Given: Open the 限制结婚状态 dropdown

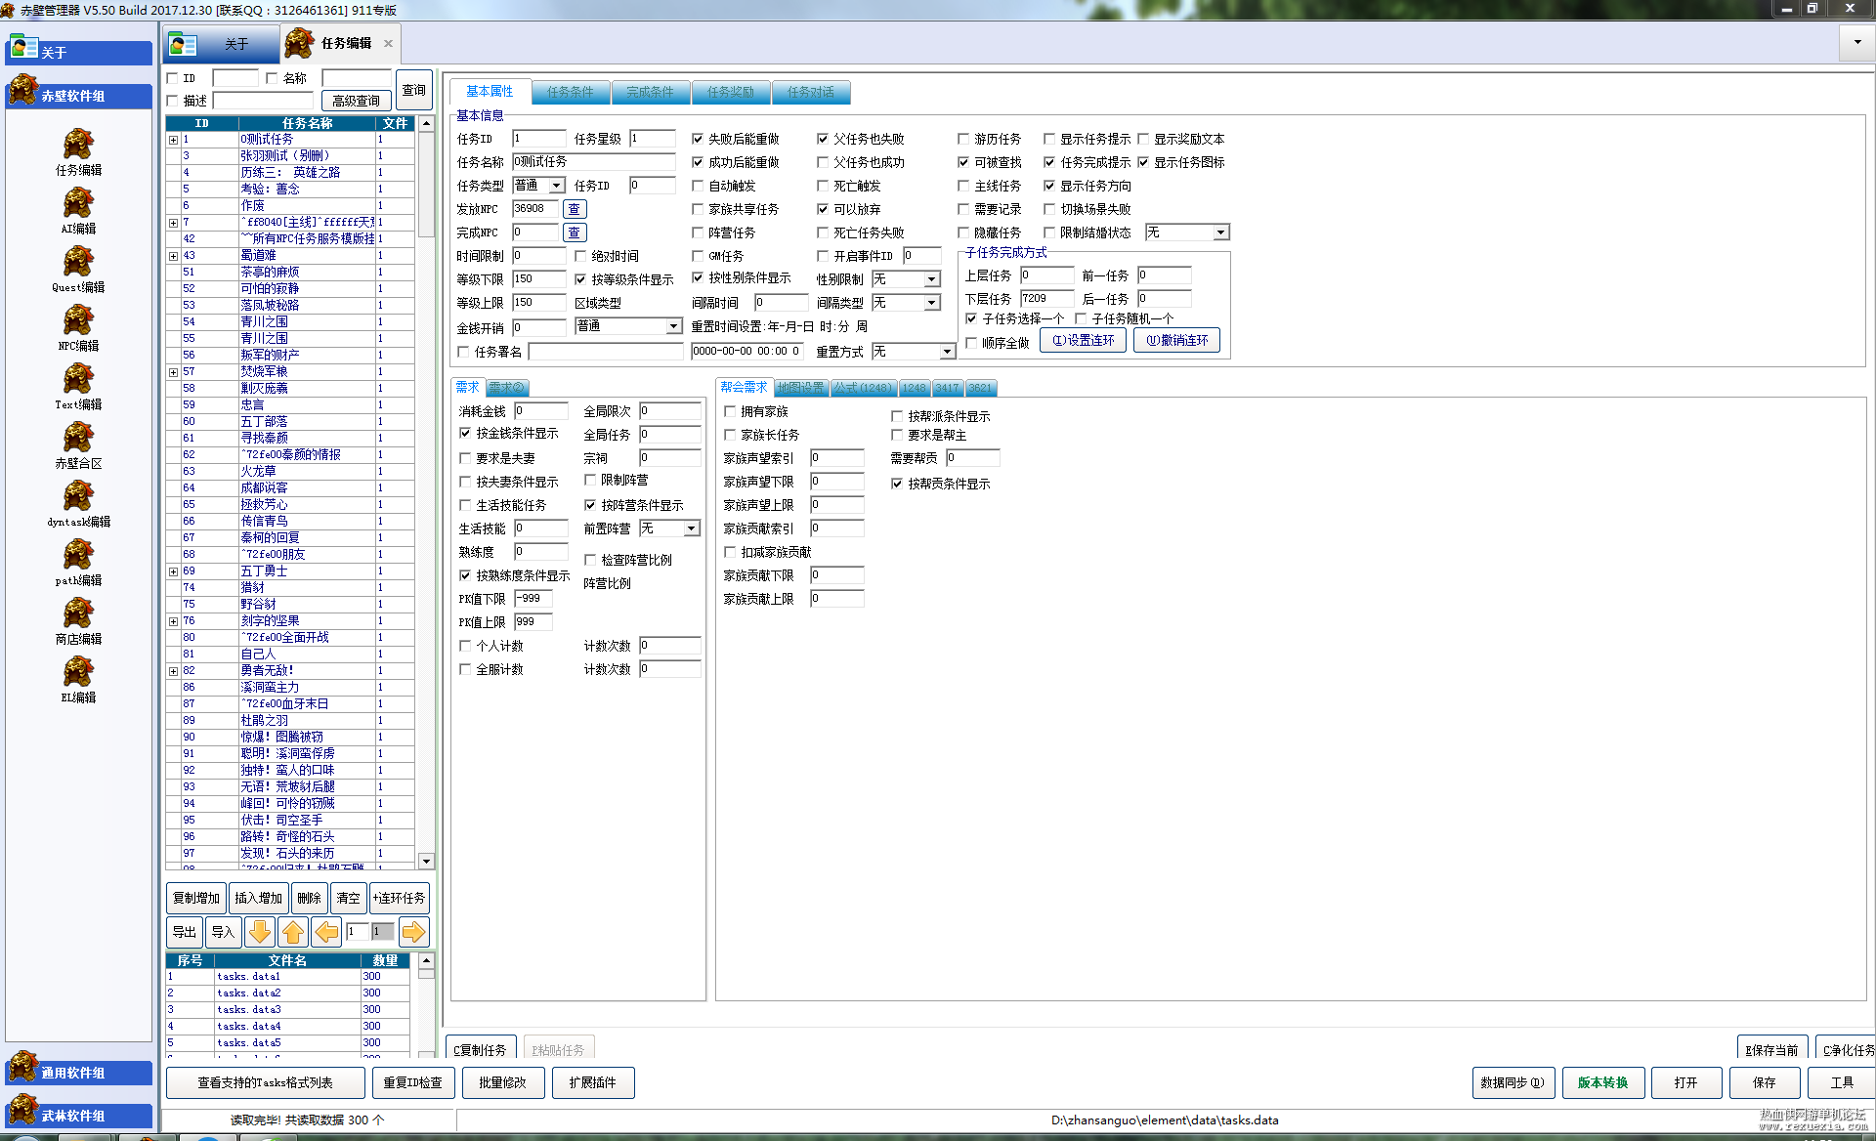Looking at the screenshot, I should tap(1221, 232).
